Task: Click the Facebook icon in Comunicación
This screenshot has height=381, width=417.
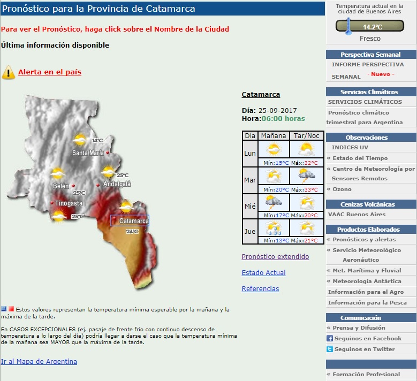Action: pyautogui.click(x=330, y=339)
